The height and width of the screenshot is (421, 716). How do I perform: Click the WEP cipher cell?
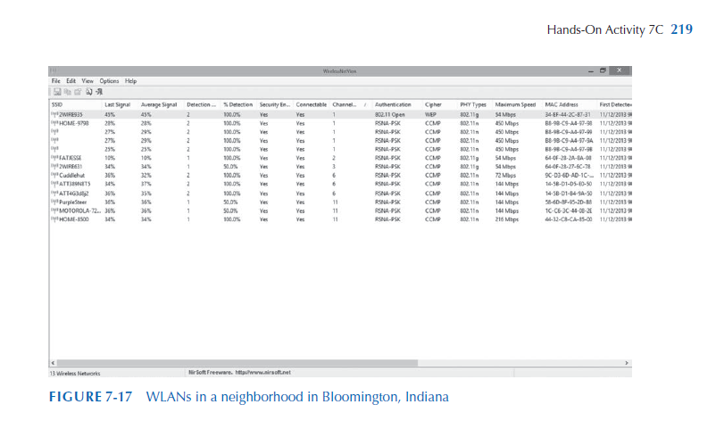click(430, 114)
